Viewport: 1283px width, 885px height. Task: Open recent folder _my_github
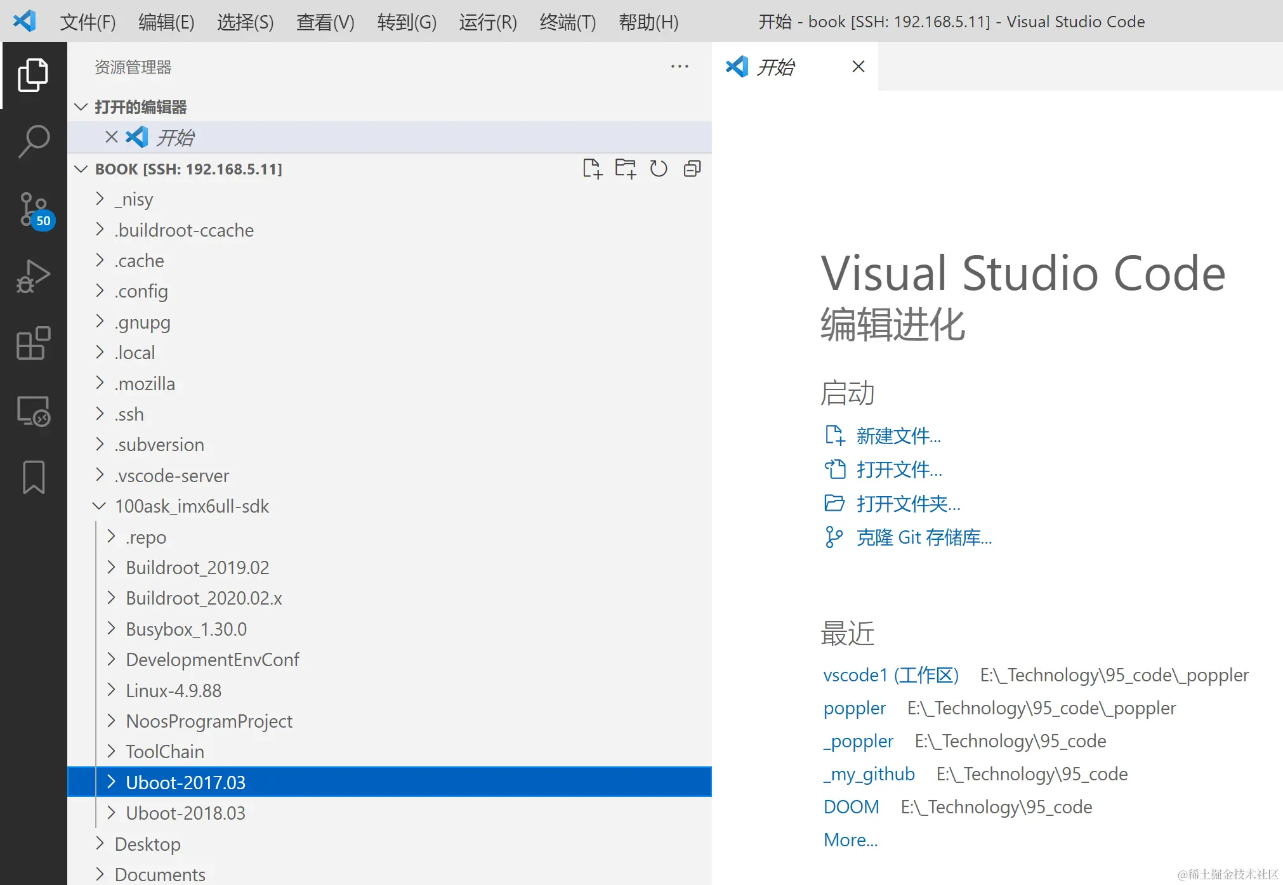pyautogui.click(x=869, y=774)
